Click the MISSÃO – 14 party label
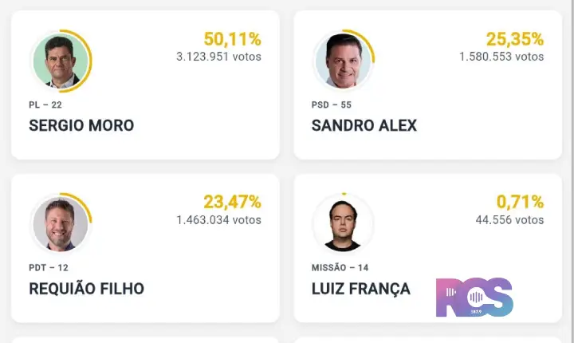The height and width of the screenshot is (343, 574). (x=340, y=267)
